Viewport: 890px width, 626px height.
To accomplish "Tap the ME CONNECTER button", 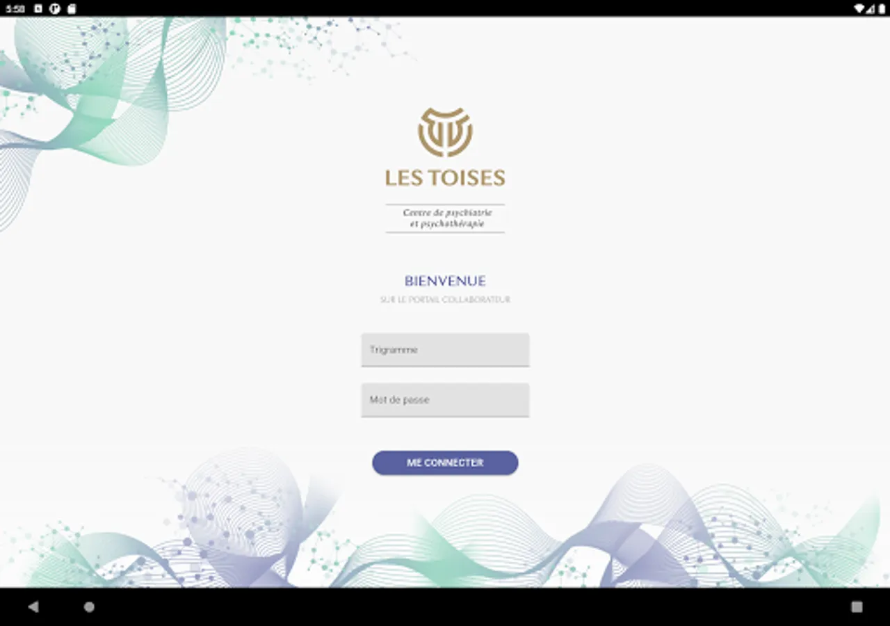I will pyautogui.click(x=445, y=463).
